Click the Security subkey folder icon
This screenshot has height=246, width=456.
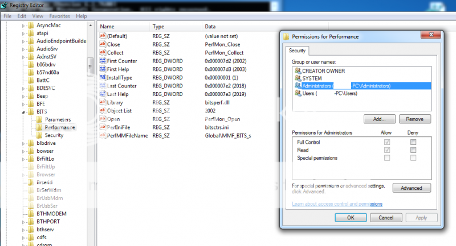pyautogui.click(x=39, y=135)
